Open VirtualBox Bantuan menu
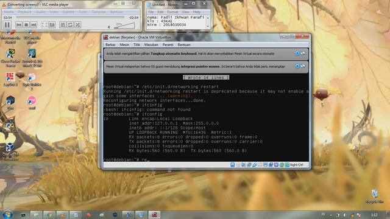Viewport: 390px width, 219px height. coord(184,44)
